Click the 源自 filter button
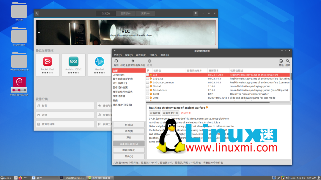This screenshot has width=321, height=180. [x=129, y=137]
